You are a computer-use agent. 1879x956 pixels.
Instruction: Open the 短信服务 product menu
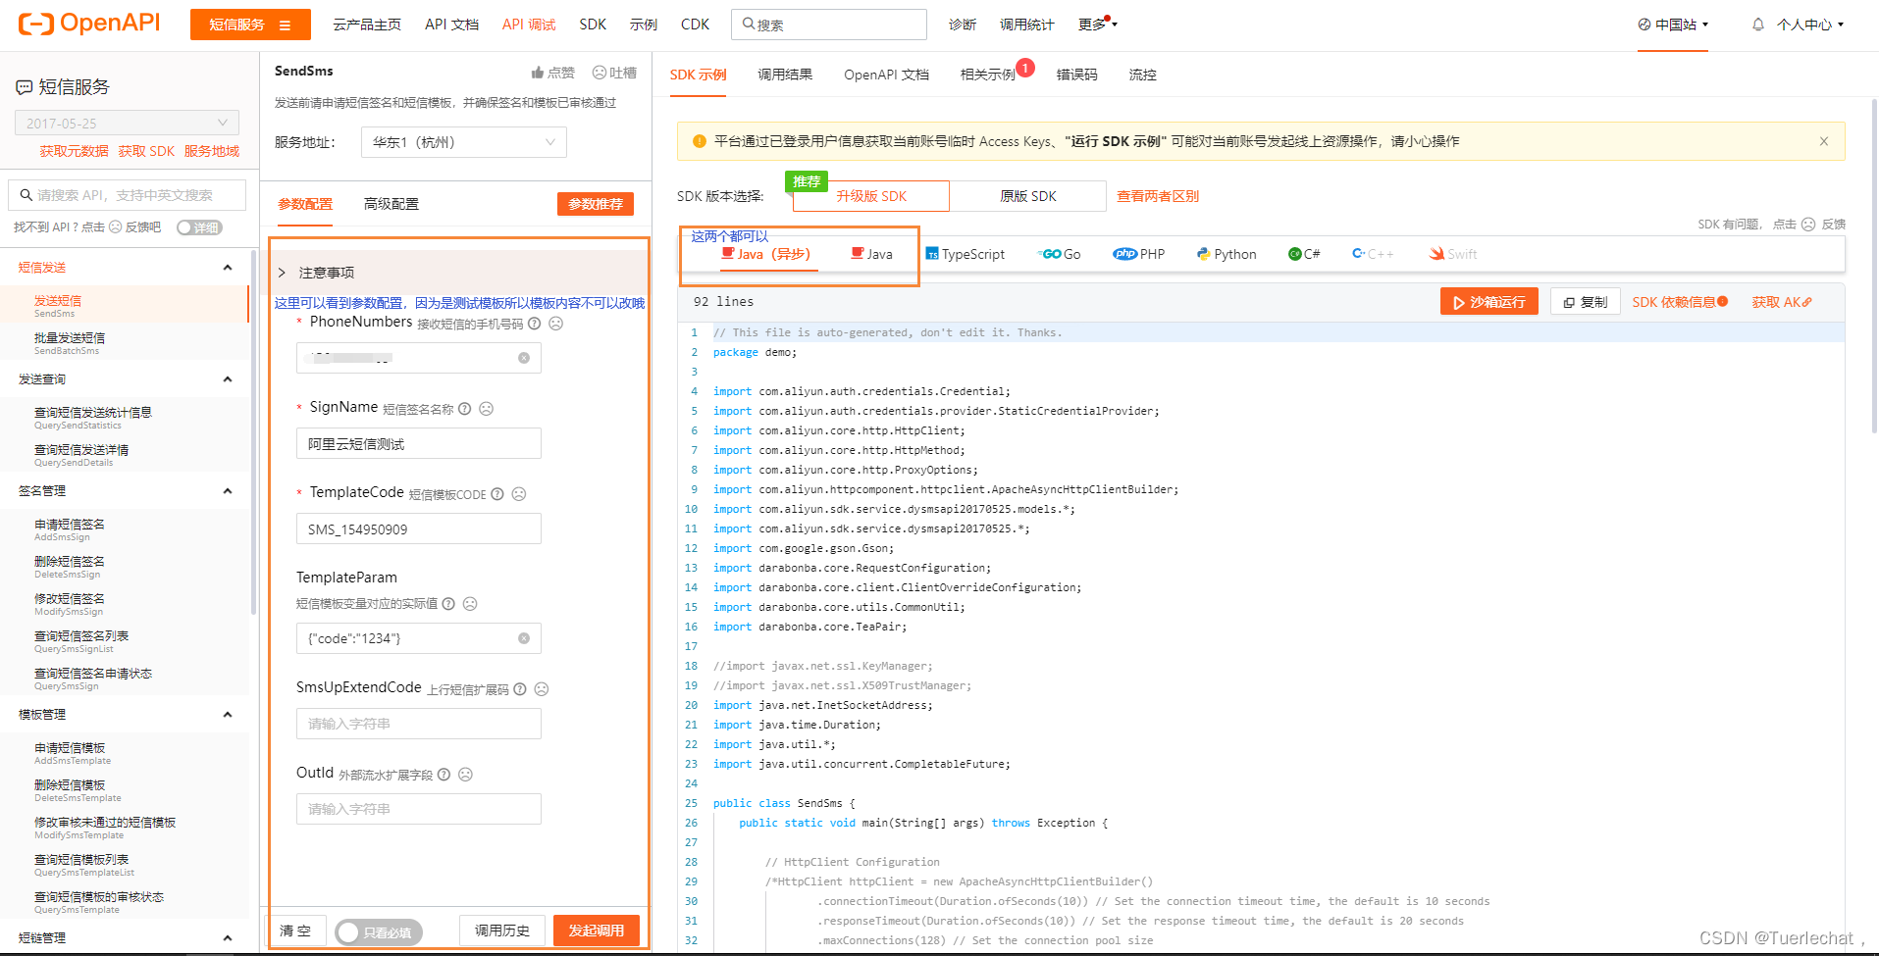[250, 25]
